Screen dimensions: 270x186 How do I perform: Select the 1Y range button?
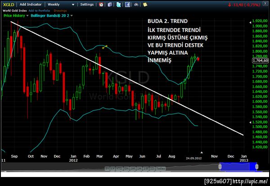click(x=112, y=168)
